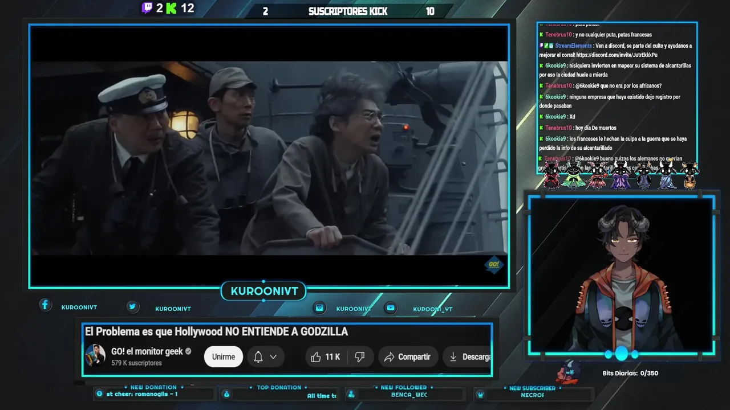Dislike the video with thumbs down
730x410 pixels.
tap(359, 357)
